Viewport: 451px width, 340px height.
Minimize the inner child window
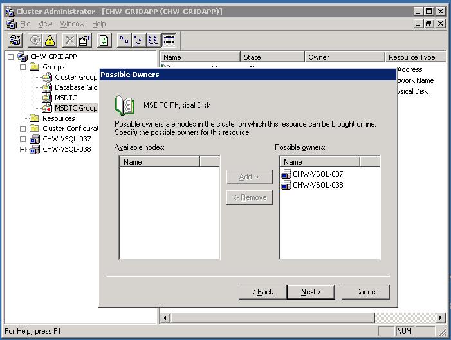(x=419, y=24)
